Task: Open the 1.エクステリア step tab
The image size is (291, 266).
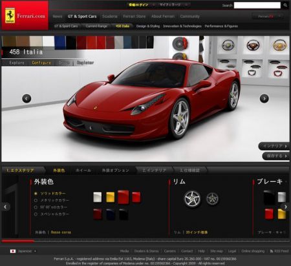Action: pos(20,170)
